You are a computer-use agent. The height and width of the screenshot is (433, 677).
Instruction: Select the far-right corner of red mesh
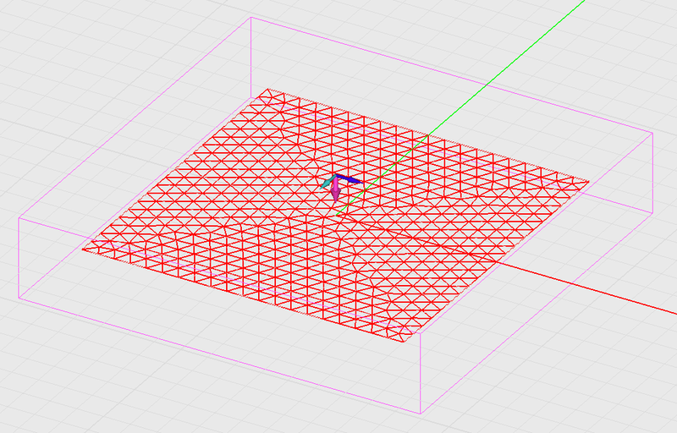[x=588, y=181]
